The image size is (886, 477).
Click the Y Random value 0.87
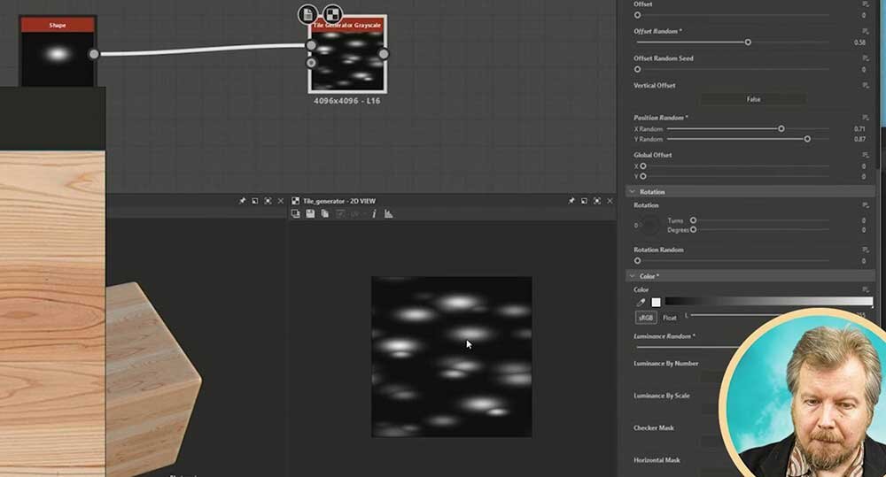[x=859, y=140]
